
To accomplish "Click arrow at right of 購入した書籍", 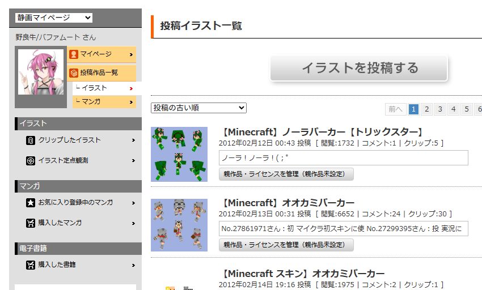I will [x=133, y=265].
